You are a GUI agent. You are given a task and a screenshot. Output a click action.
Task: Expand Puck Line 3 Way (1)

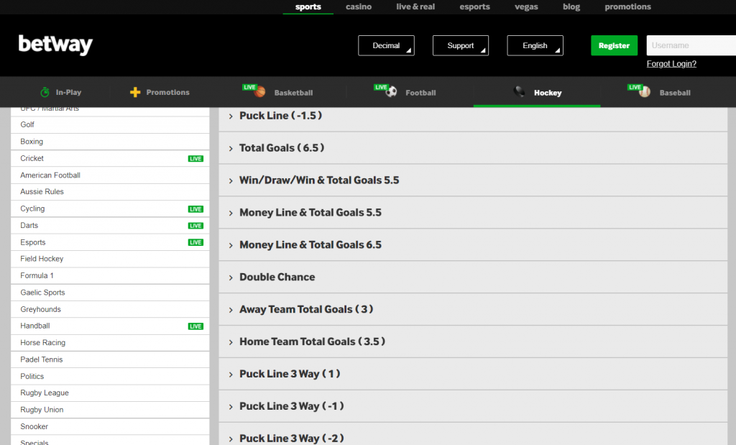pyautogui.click(x=473, y=374)
